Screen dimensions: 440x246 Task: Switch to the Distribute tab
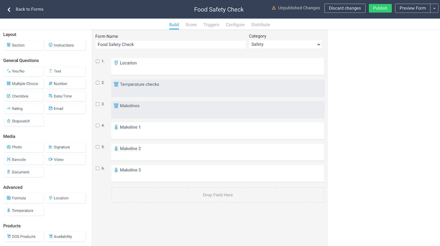(261, 25)
